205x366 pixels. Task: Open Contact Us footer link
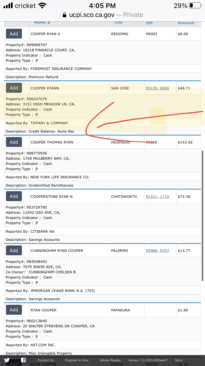tap(46, 360)
